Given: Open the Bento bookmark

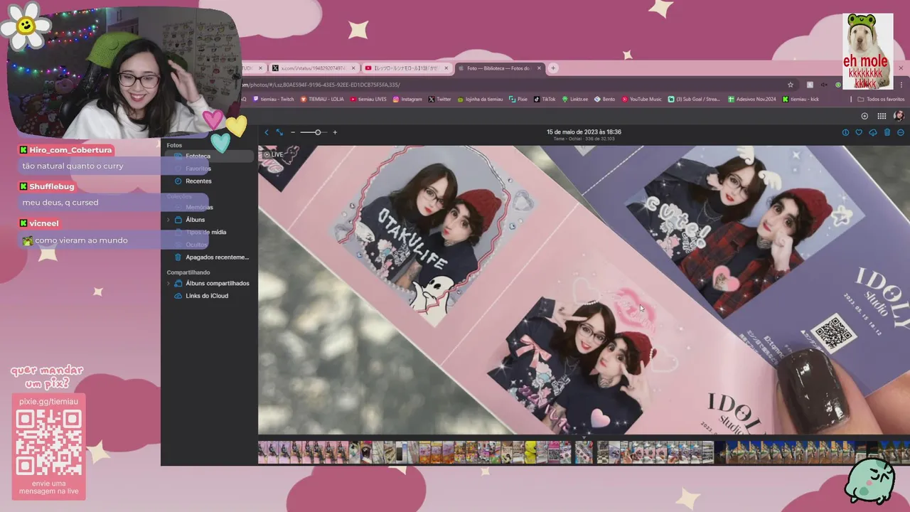Looking at the screenshot, I should click(x=604, y=100).
